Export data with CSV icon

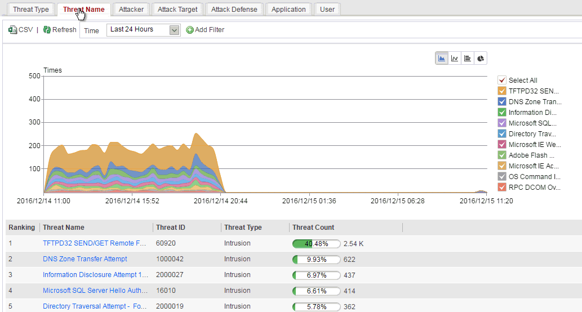(12, 30)
